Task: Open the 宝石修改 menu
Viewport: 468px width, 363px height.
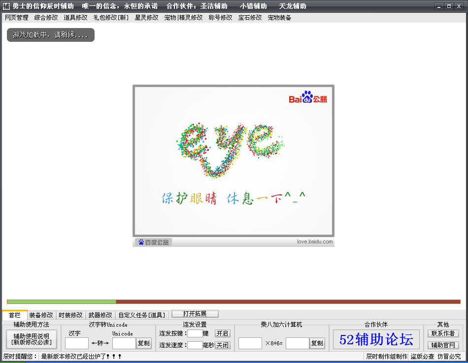Action: click(250, 18)
